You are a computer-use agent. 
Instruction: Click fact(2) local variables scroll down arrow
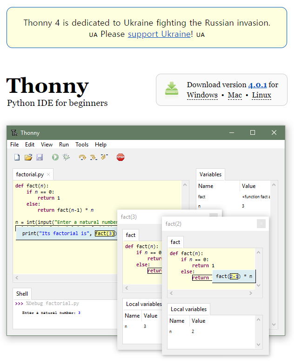(x=258, y=345)
